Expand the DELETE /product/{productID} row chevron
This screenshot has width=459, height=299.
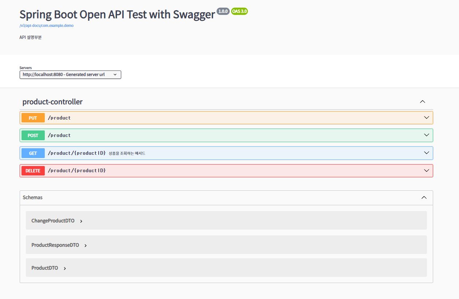[x=427, y=170]
